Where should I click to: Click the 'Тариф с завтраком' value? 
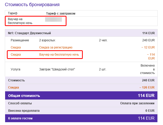click(61, 14)
